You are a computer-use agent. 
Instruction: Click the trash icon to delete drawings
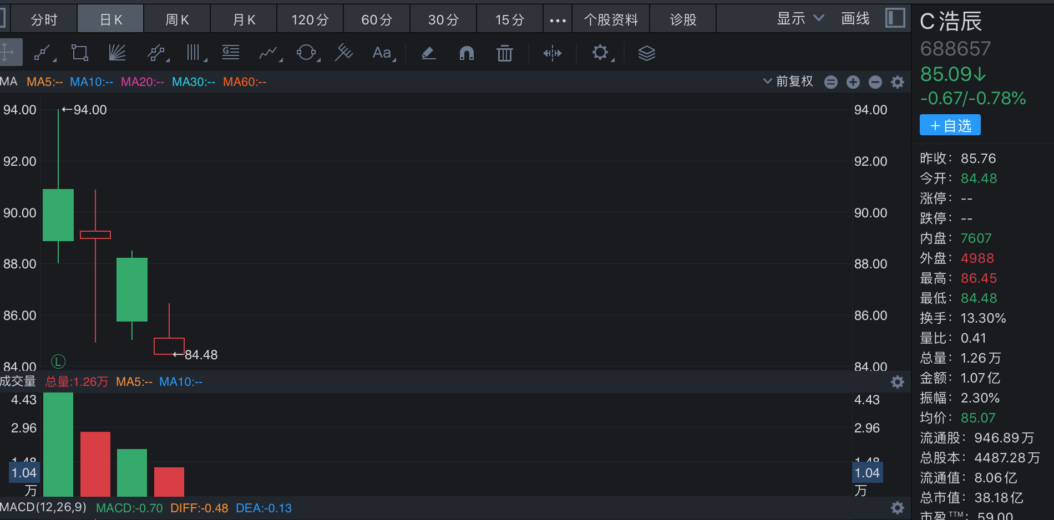pyautogui.click(x=504, y=53)
